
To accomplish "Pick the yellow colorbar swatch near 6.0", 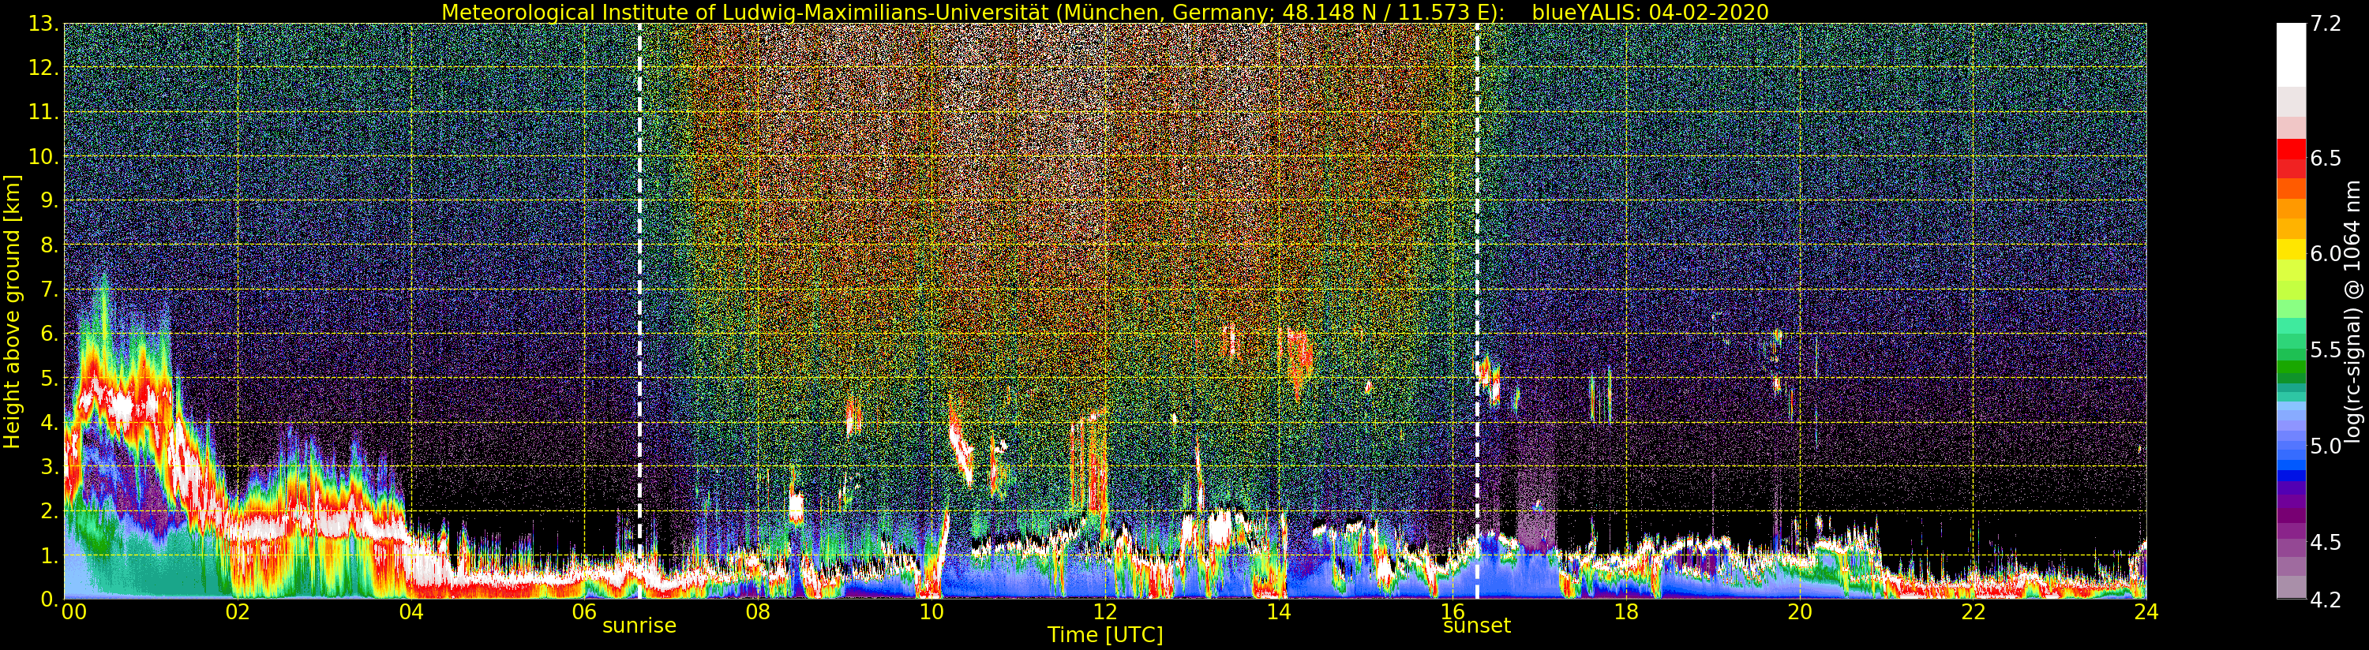I will tap(2291, 249).
